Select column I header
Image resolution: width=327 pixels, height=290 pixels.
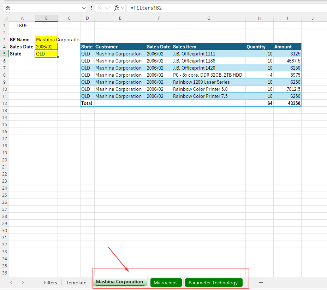[x=287, y=18]
